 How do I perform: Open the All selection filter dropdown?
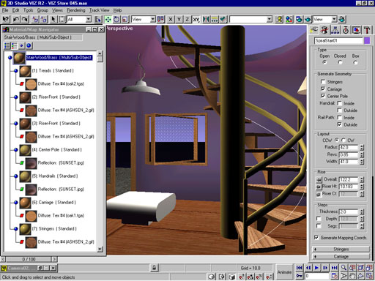click(79, 19)
